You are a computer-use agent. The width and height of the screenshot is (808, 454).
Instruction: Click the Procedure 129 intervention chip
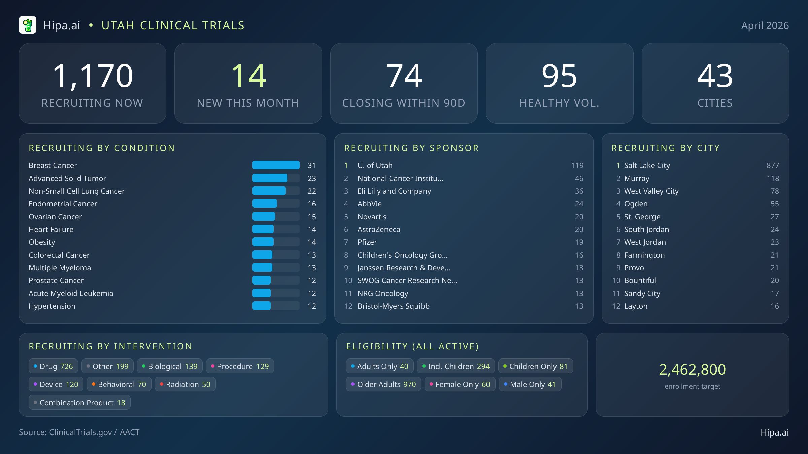point(240,366)
